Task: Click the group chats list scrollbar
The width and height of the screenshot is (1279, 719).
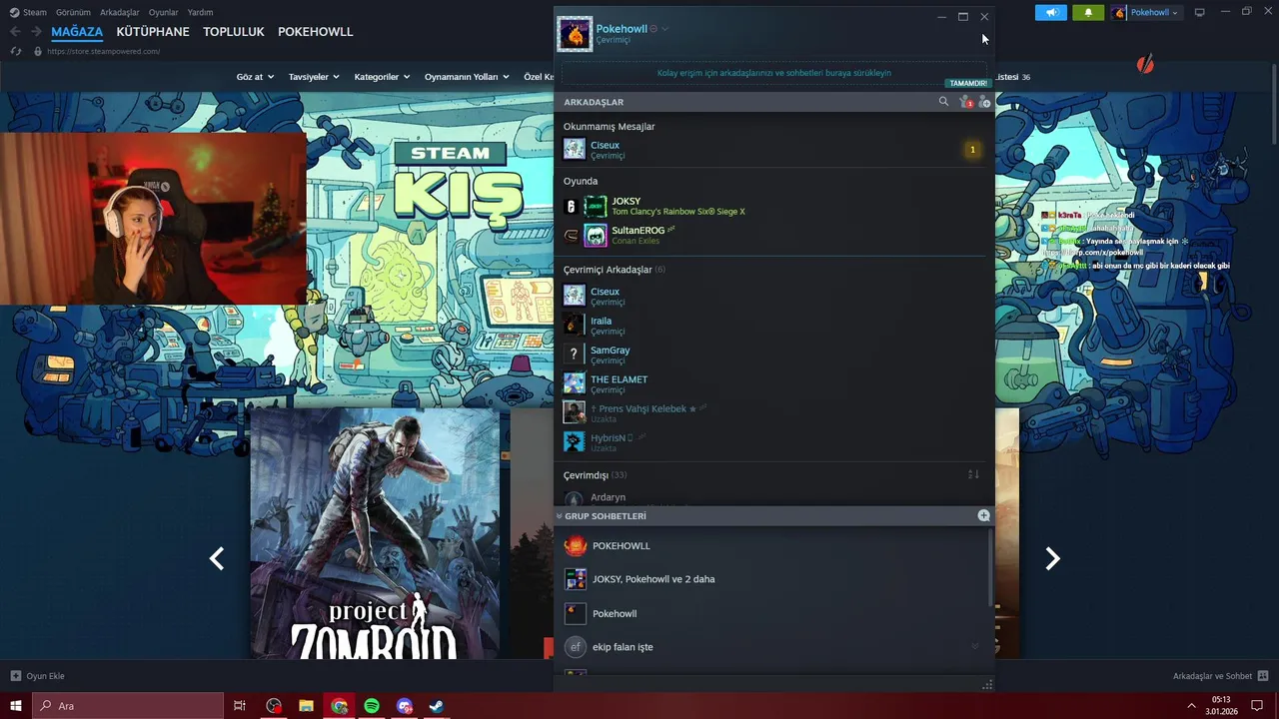Action: coord(990,567)
